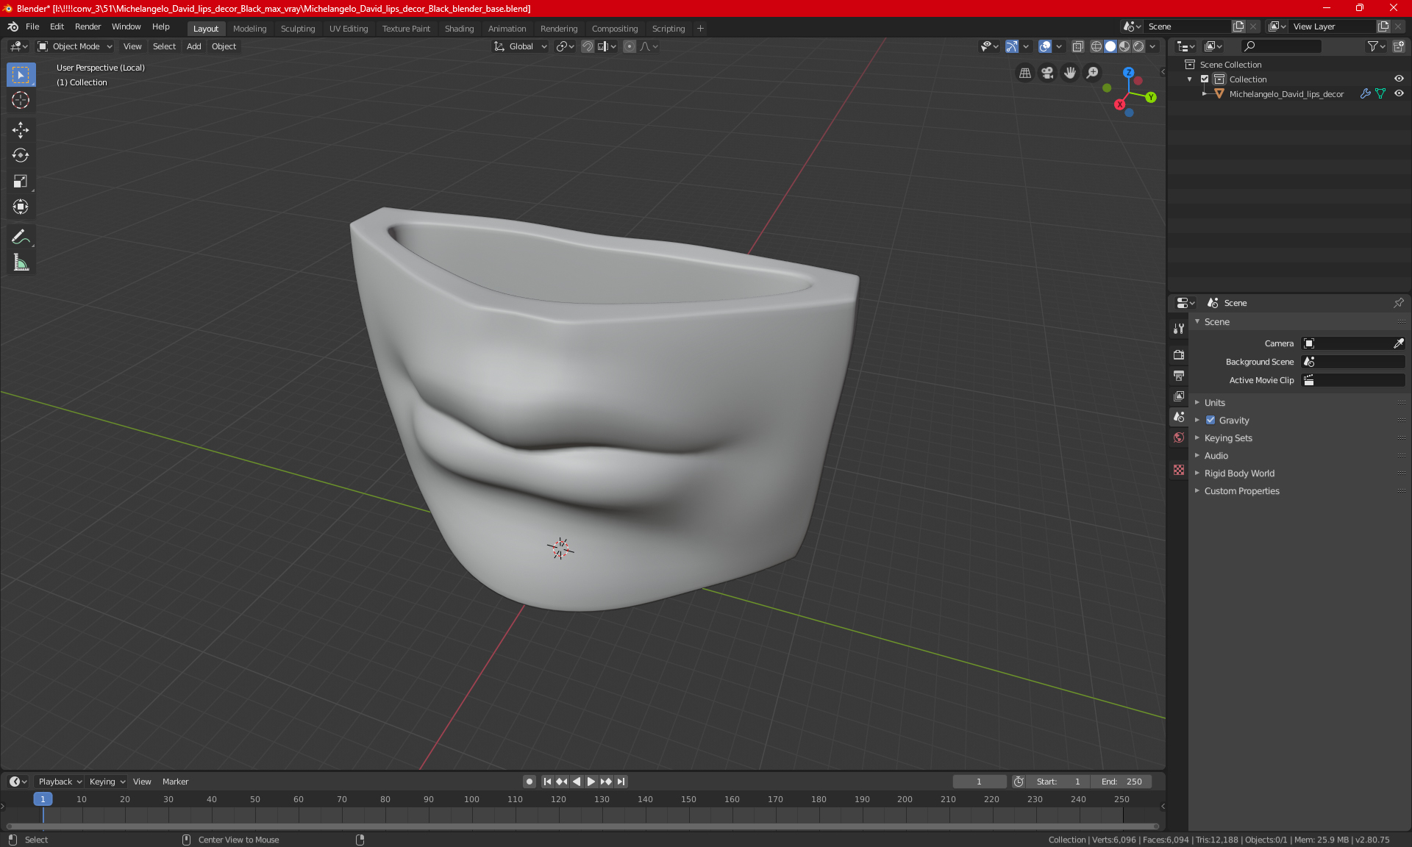
Task: Hide Michelangelo_David_lips_decor object visibility
Action: coord(1399,94)
